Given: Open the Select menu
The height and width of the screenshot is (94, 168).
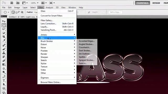Looking at the screenshot, I should pyautogui.click(x=33, y=8).
